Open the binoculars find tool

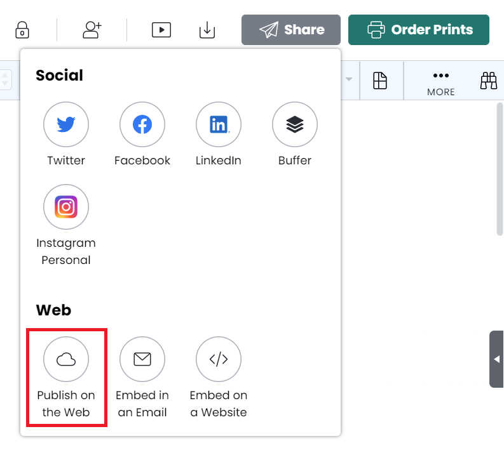pyautogui.click(x=488, y=81)
